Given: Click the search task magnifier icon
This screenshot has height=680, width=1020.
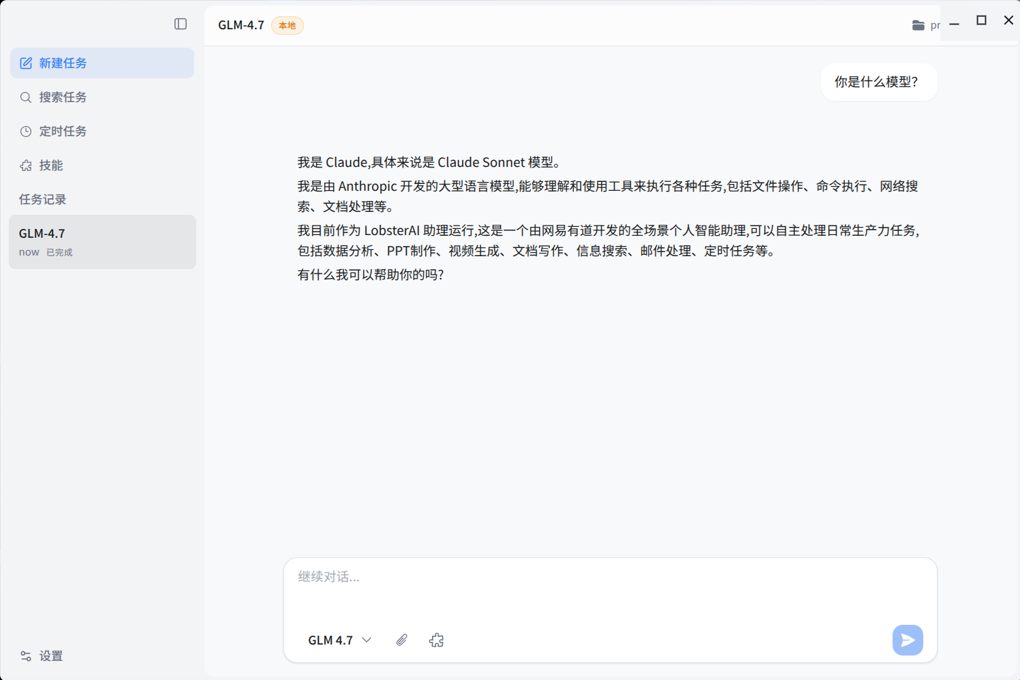Looking at the screenshot, I should coord(26,97).
